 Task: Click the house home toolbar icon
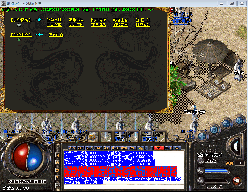click(x=140, y=148)
